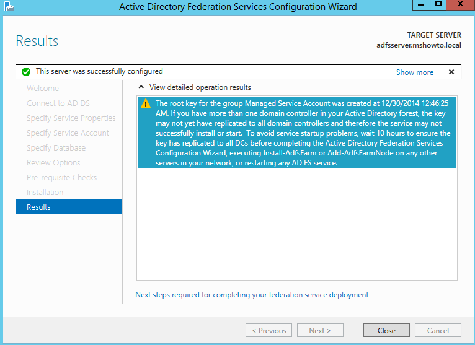Screen dimensions: 475x345
Task: Click the adfsserver.mshowto.local server name
Action: pyautogui.click(x=419, y=45)
